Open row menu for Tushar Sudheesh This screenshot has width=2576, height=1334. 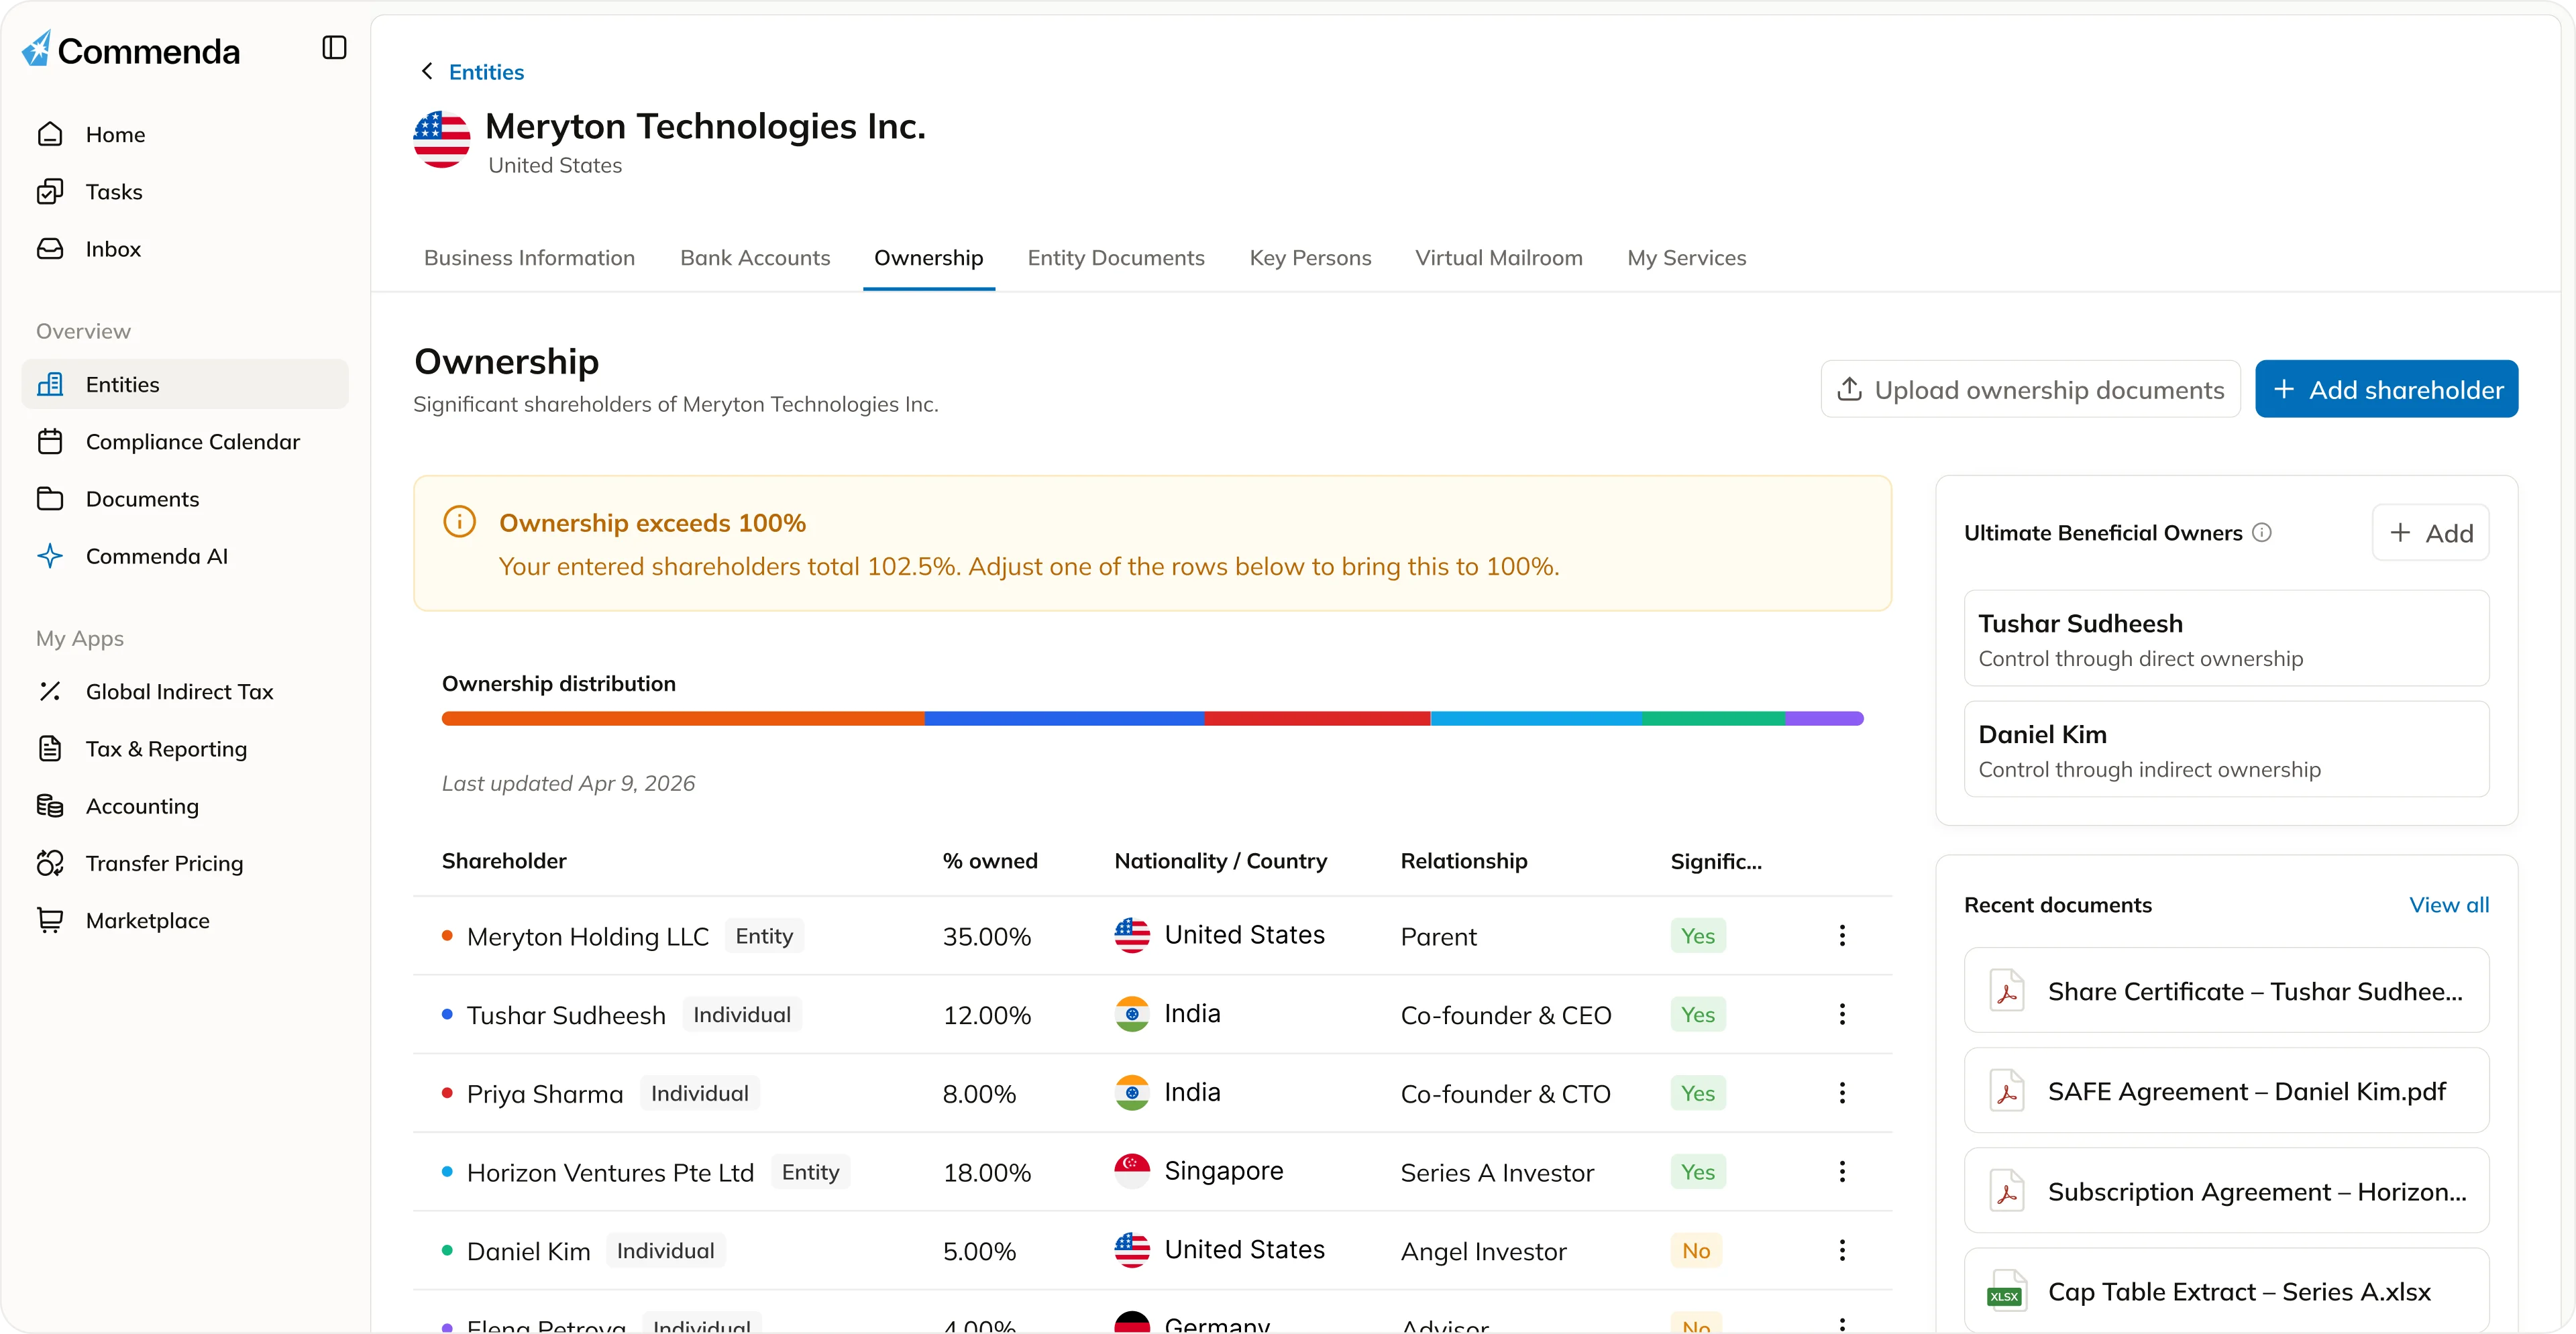pyautogui.click(x=1842, y=1014)
